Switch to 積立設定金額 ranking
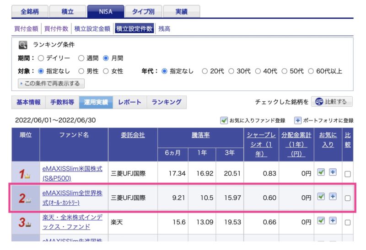 point(92,29)
